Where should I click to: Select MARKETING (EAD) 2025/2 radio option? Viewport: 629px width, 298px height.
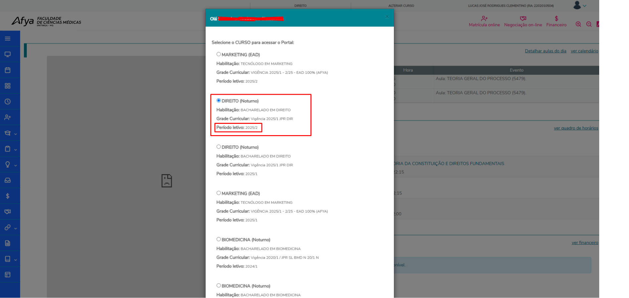pos(218,54)
